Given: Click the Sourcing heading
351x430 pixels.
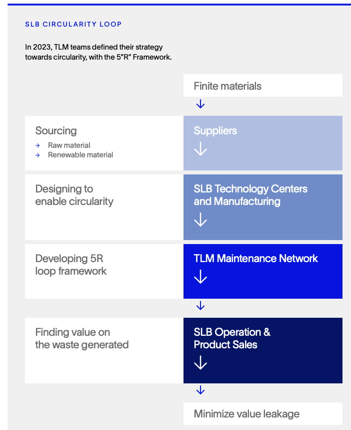Looking at the screenshot, I should pos(56,131).
